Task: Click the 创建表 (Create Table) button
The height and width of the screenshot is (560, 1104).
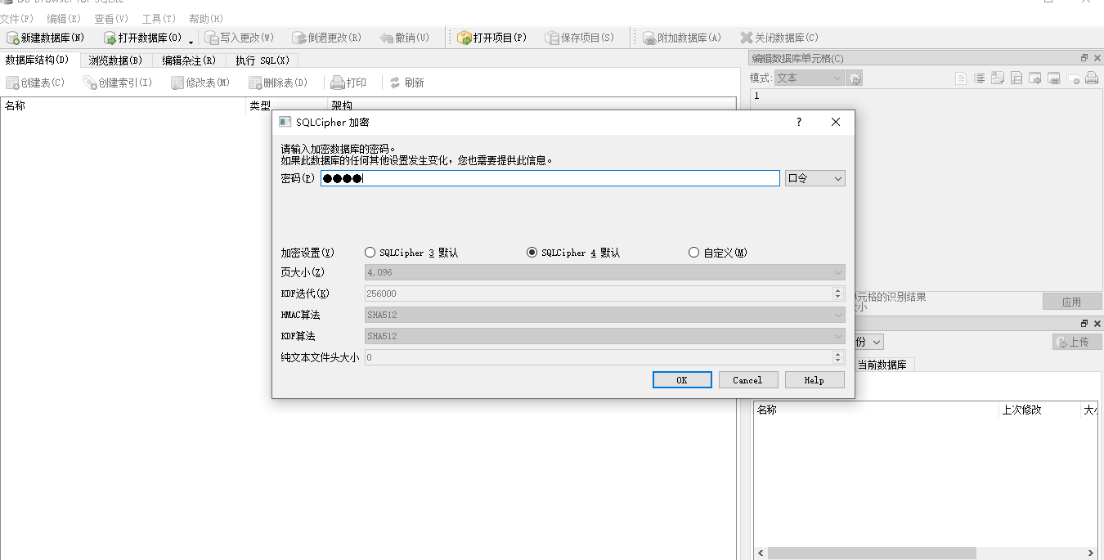Action: point(36,83)
